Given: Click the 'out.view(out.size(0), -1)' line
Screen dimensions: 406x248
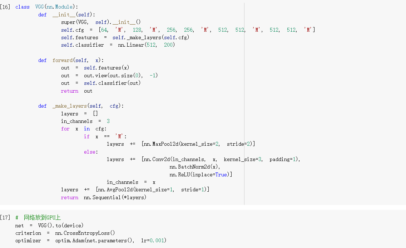Looking at the screenshot, I should click(x=109, y=76).
